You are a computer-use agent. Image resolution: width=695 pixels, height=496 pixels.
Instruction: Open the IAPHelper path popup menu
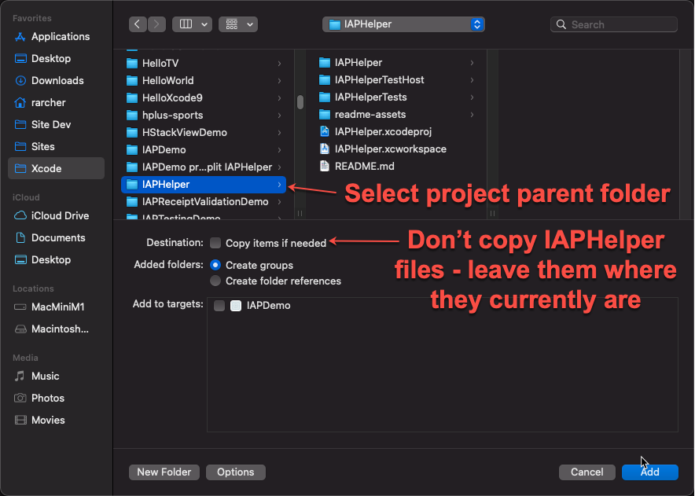point(403,24)
